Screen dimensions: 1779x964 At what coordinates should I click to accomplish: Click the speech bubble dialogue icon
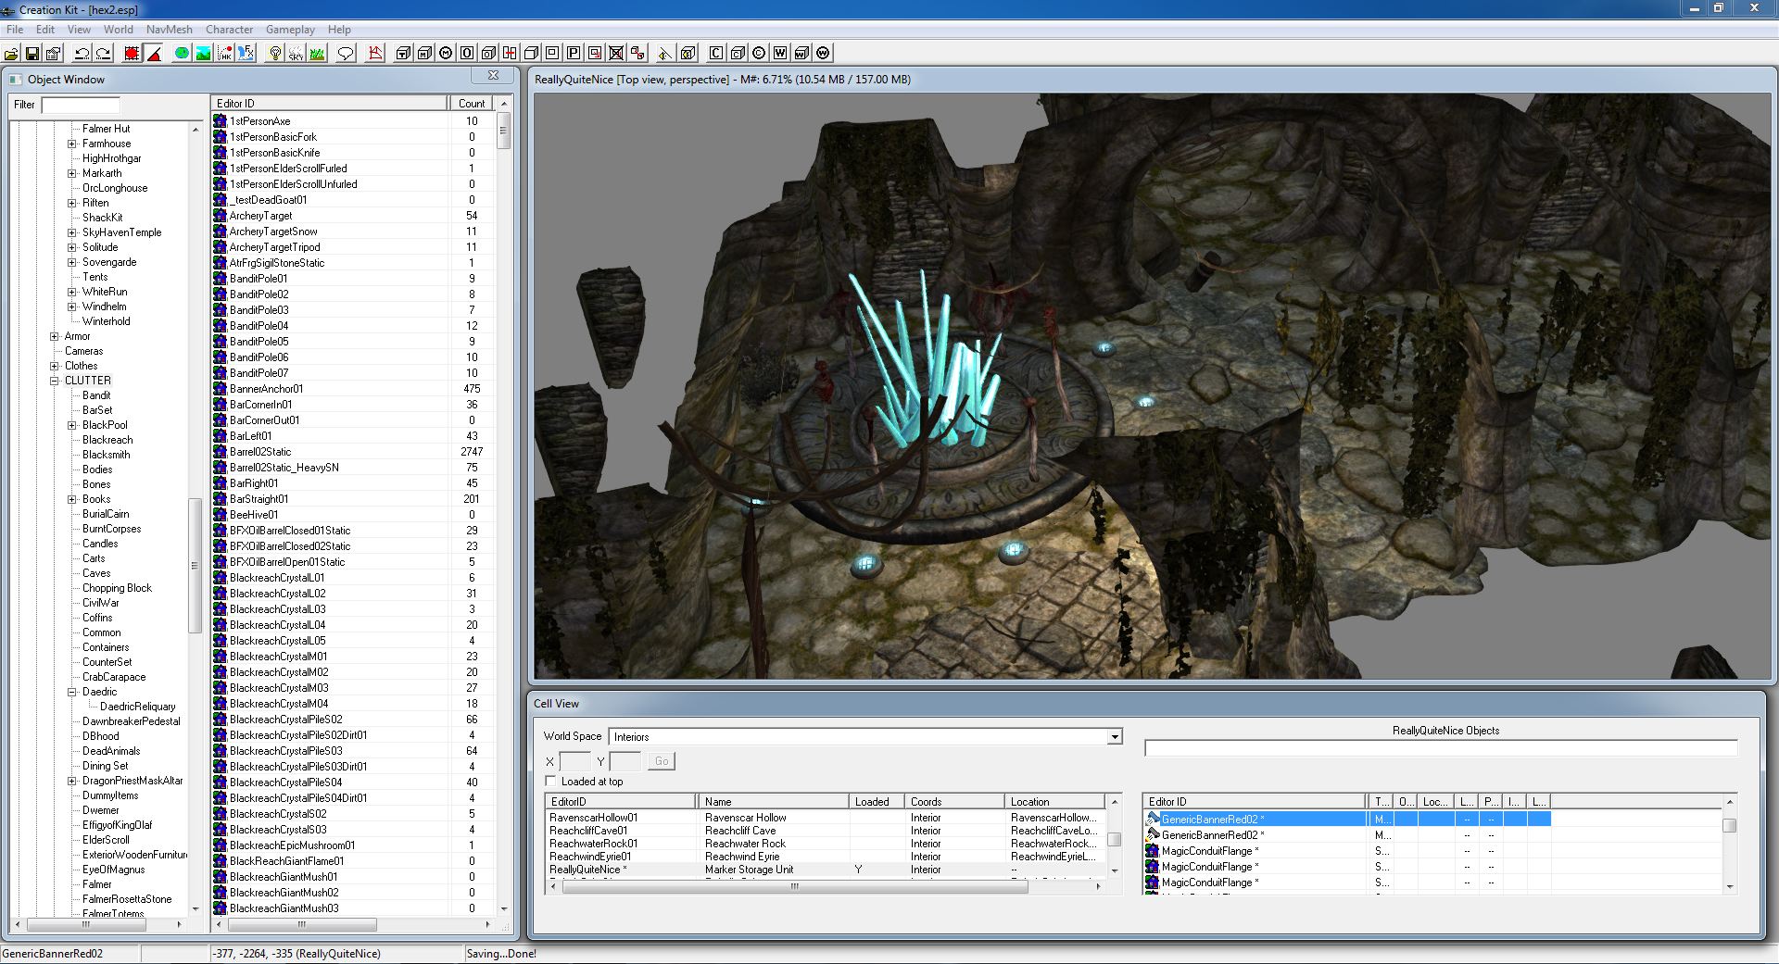coord(346,54)
